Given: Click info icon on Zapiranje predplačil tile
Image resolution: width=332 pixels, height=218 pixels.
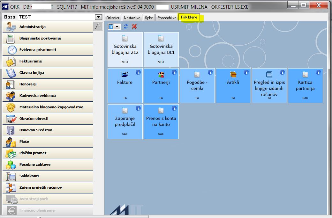Looking at the screenshot, I should coord(138,108).
